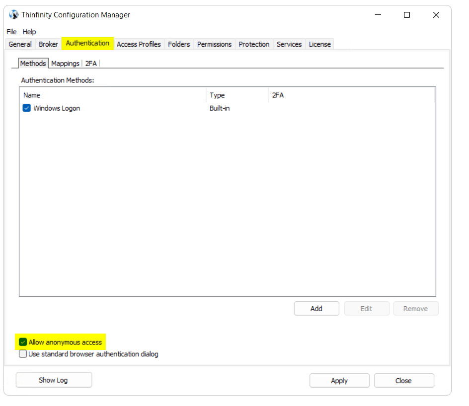Click the Edit button
469x406 pixels.
367,308
